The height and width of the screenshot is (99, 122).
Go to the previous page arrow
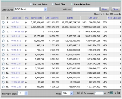pos(81,93)
